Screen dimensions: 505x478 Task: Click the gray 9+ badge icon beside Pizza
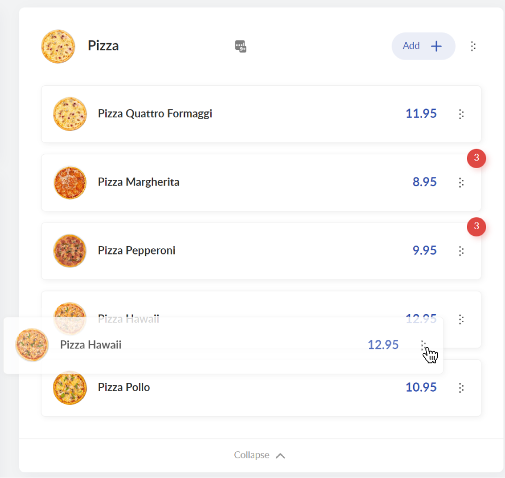(240, 46)
